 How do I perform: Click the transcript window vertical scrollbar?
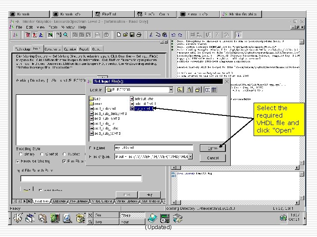302,102
